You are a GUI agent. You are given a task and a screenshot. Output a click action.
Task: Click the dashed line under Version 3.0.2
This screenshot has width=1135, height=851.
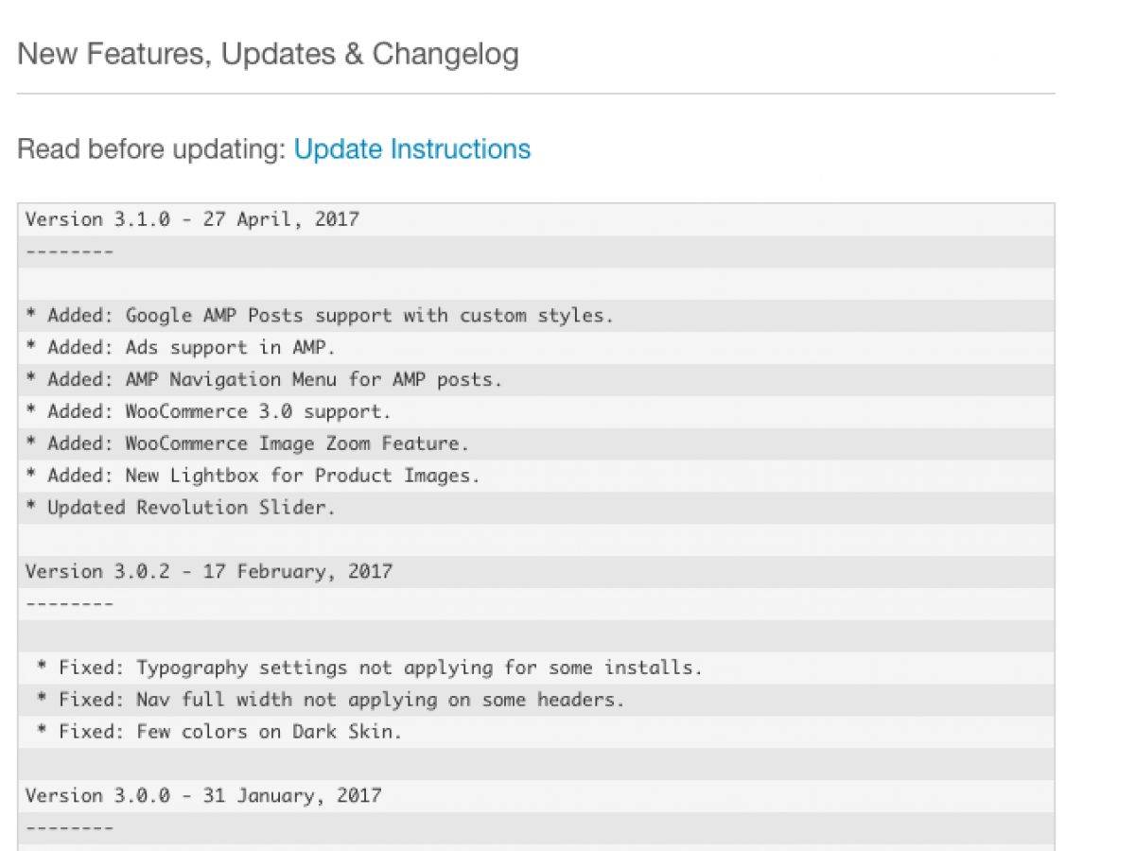coord(69,604)
